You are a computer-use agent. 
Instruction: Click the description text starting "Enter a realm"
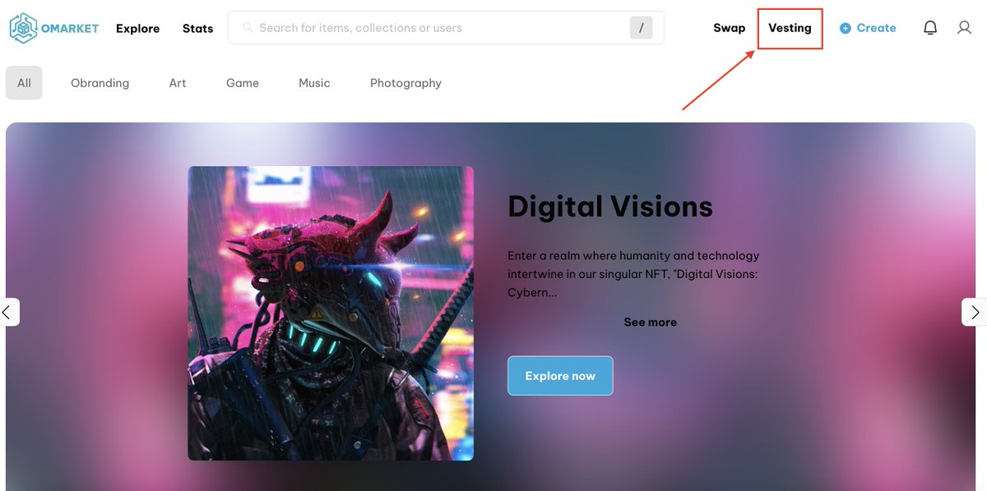633,274
